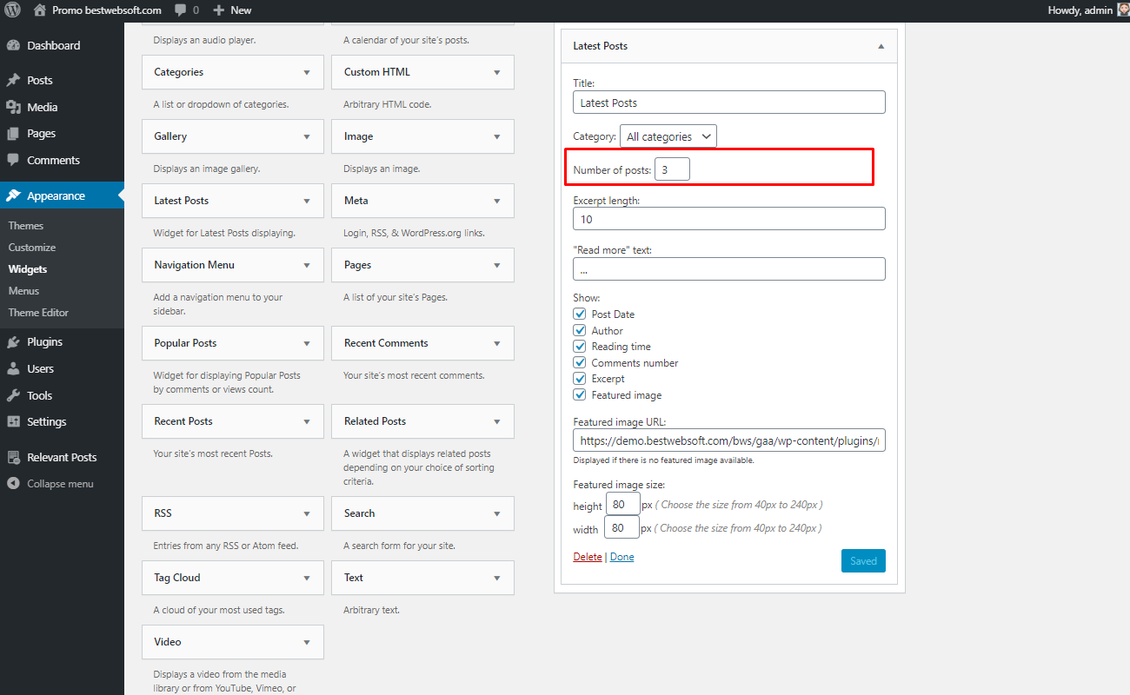Click the Media library icon
Image resolution: width=1130 pixels, height=695 pixels.
point(13,107)
